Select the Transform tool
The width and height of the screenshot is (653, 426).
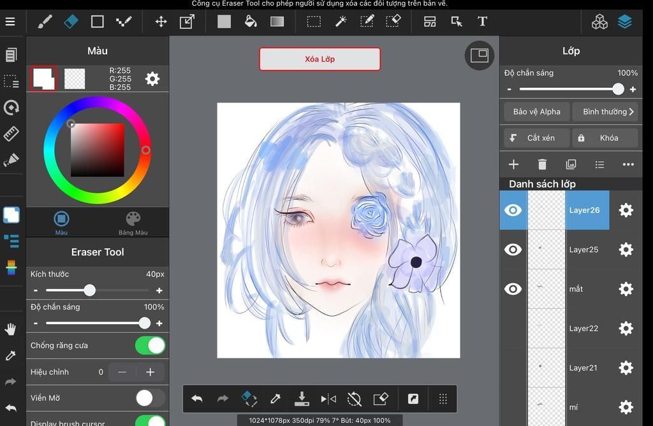(x=187, y=22)
